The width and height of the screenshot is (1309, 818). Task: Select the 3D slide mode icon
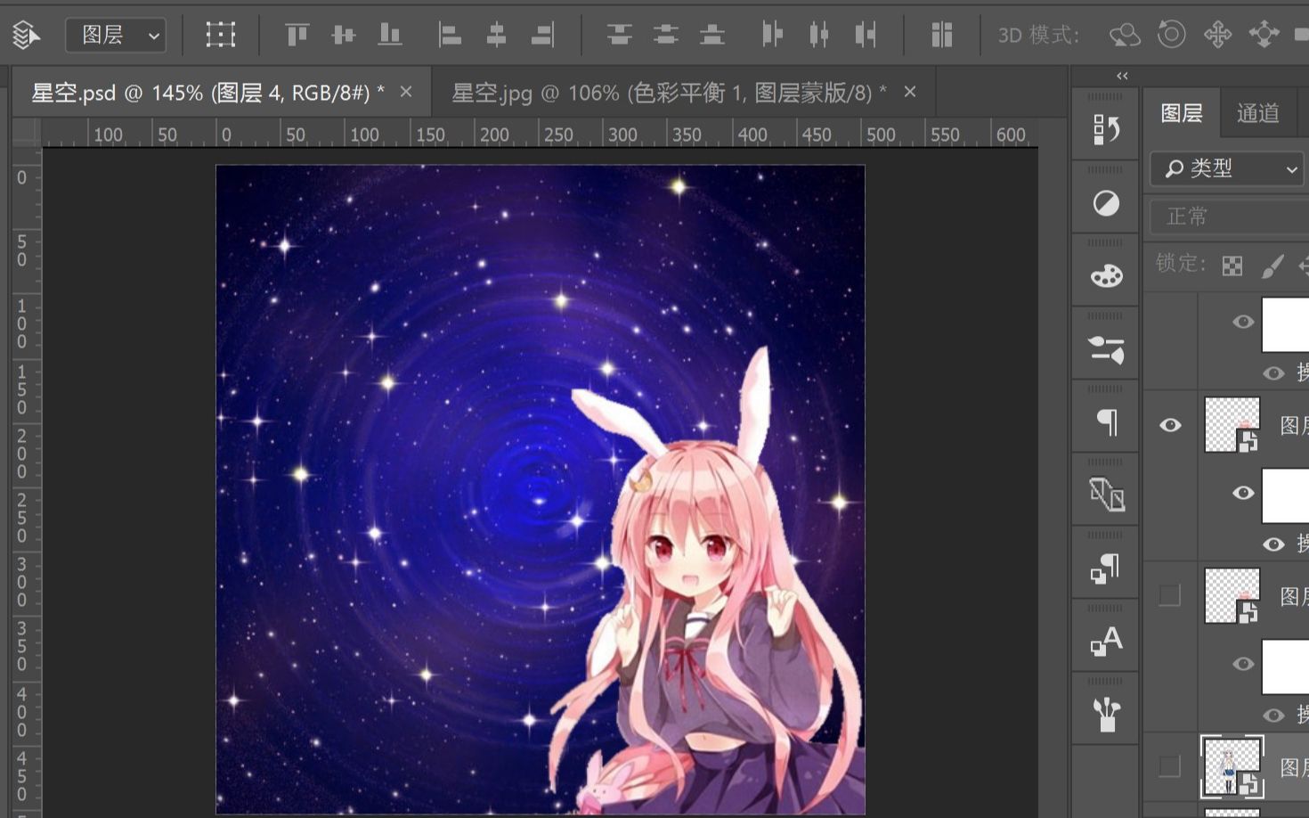pyautogui.click(x=1264, y=35)
